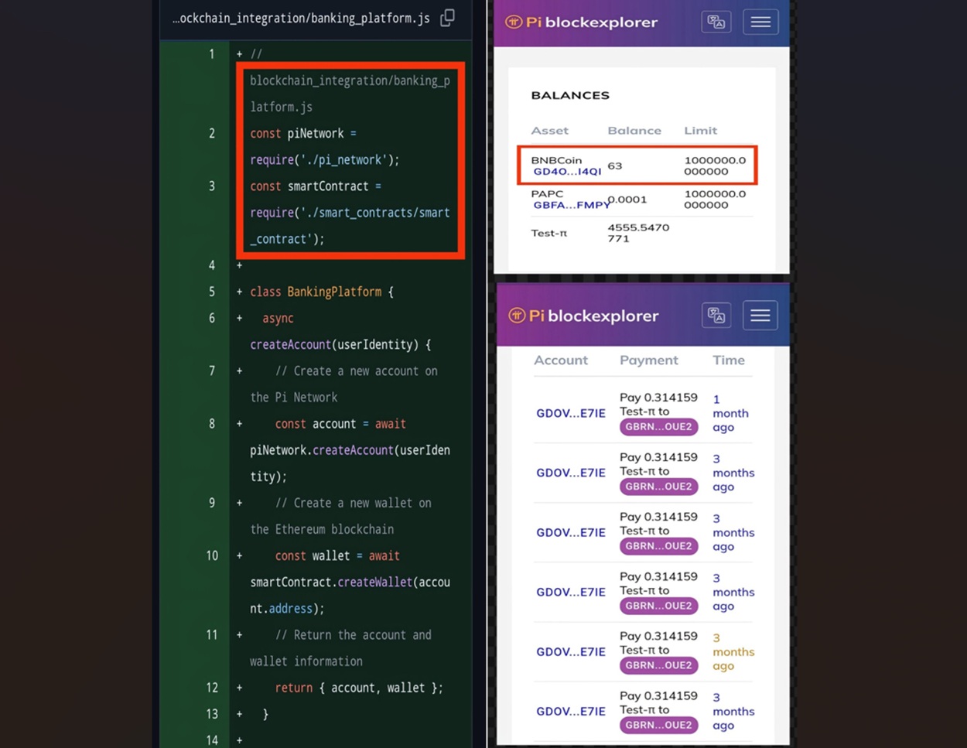Screen dimensions: 967x748
Task: Click PAPC balance value 0.0001
Action: (627, 200)
